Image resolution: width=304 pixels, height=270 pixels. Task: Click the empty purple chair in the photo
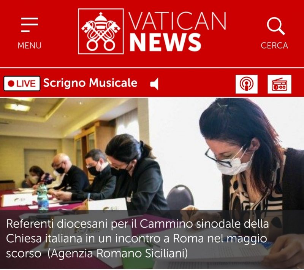tap(180, 197)
